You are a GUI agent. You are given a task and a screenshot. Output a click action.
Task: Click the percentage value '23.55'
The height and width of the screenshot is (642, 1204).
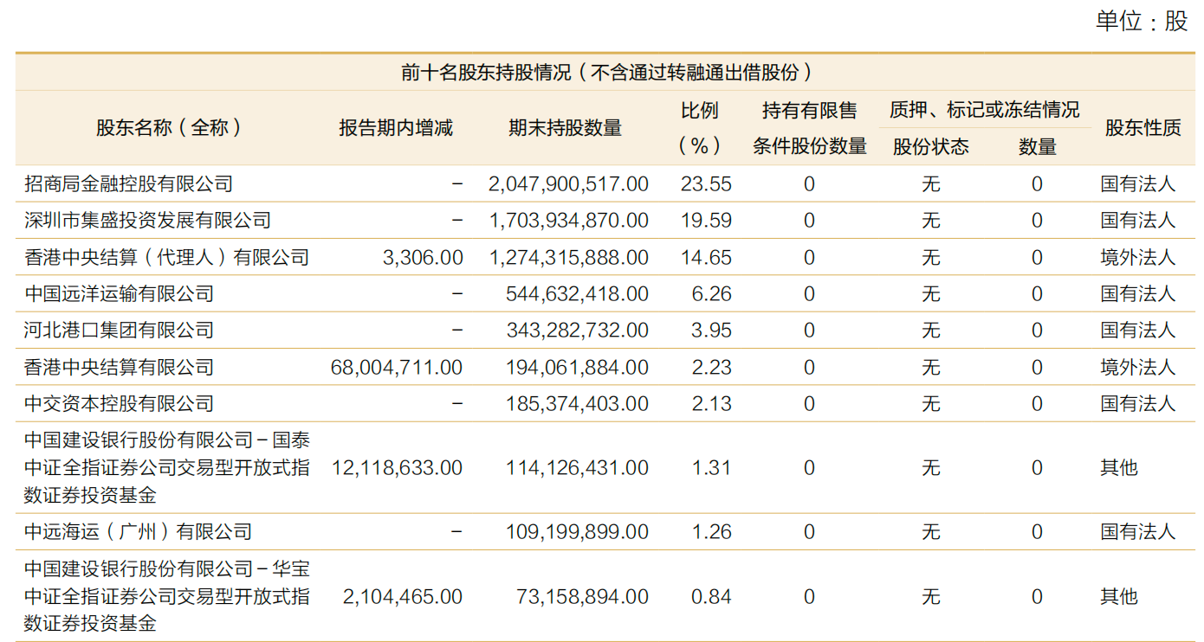706,183
